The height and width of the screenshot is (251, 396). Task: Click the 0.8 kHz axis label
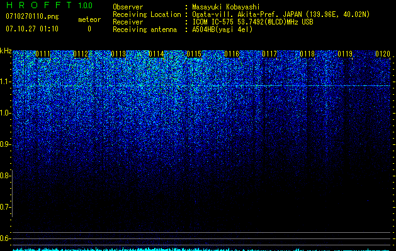tap(5, 176)
